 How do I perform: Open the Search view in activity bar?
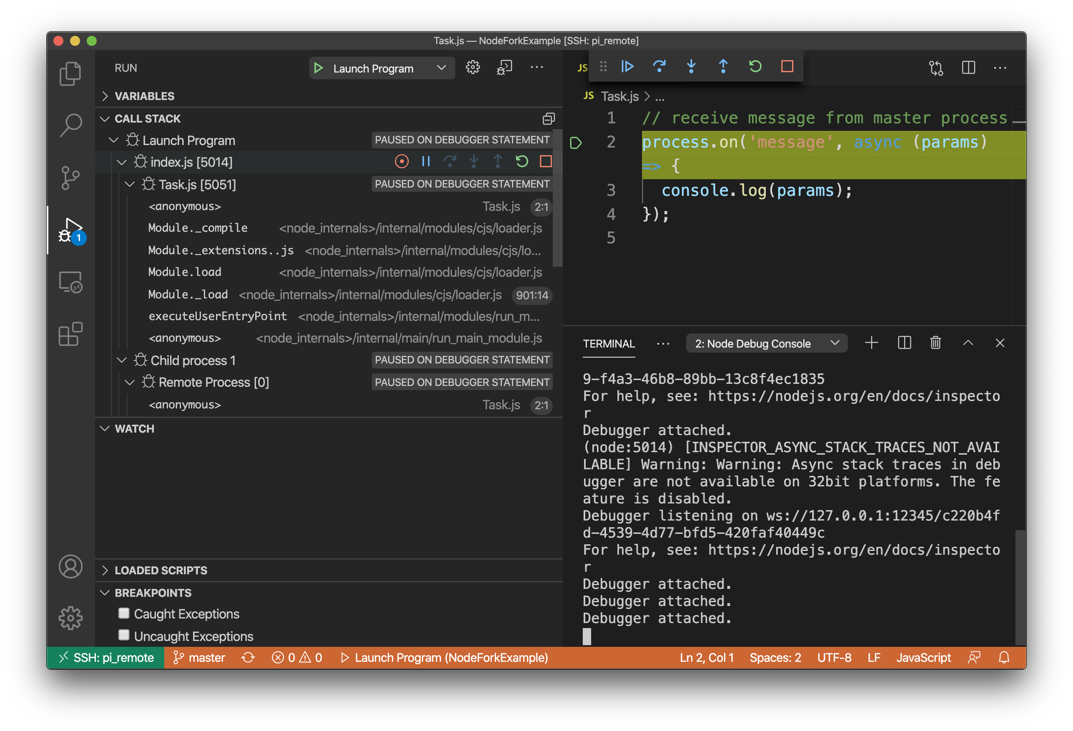[x=70, y=125]
